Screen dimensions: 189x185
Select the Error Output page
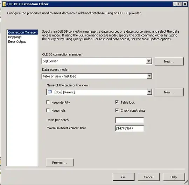[x=17, y=42]
